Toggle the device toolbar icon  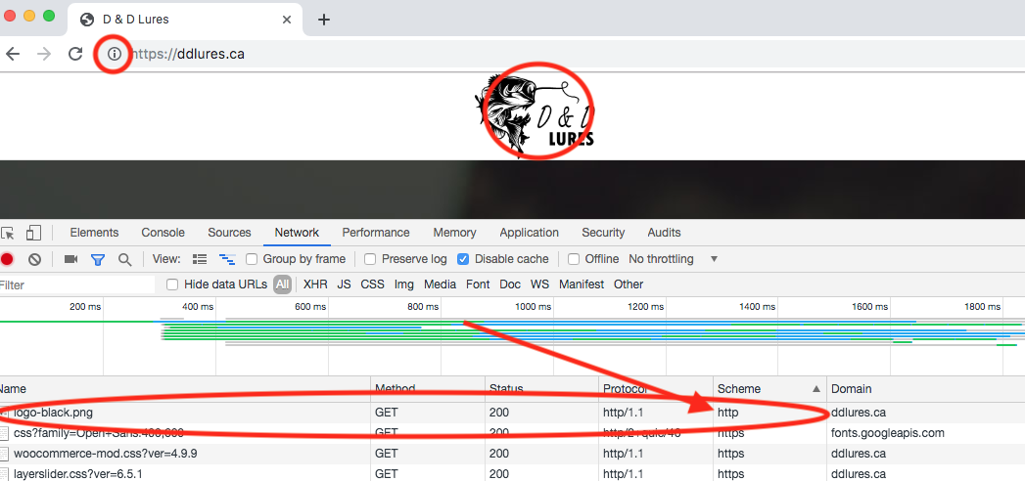point(33,233)
